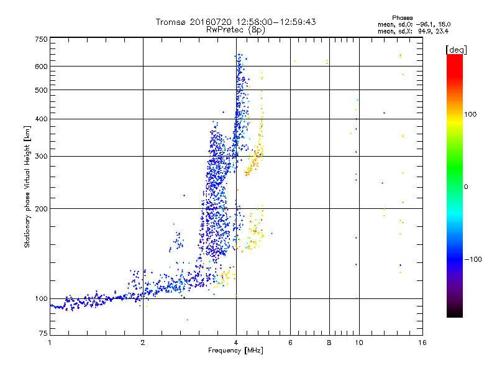
Task: Click the 'Phases' heading text
Action: [402, 18]
